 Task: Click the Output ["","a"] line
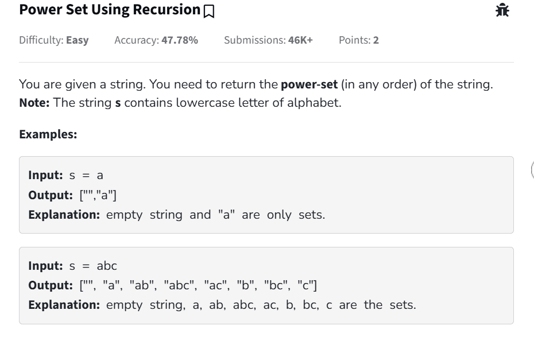tap(73, 195)
